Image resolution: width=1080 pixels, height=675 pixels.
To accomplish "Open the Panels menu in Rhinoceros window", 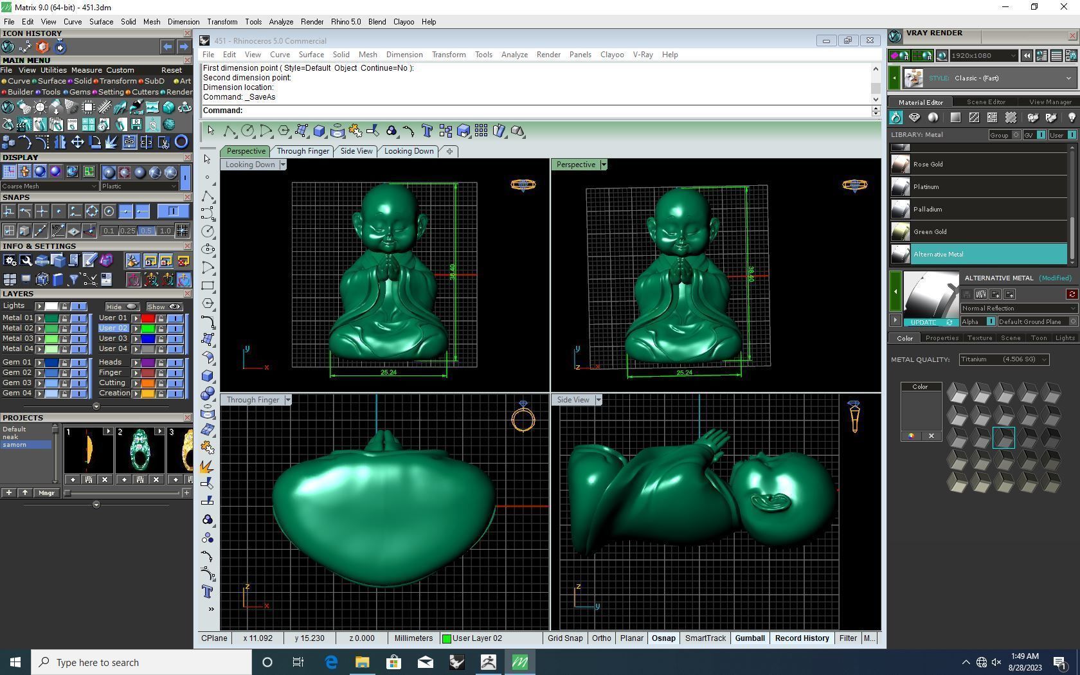I will [x=580, y=55].
